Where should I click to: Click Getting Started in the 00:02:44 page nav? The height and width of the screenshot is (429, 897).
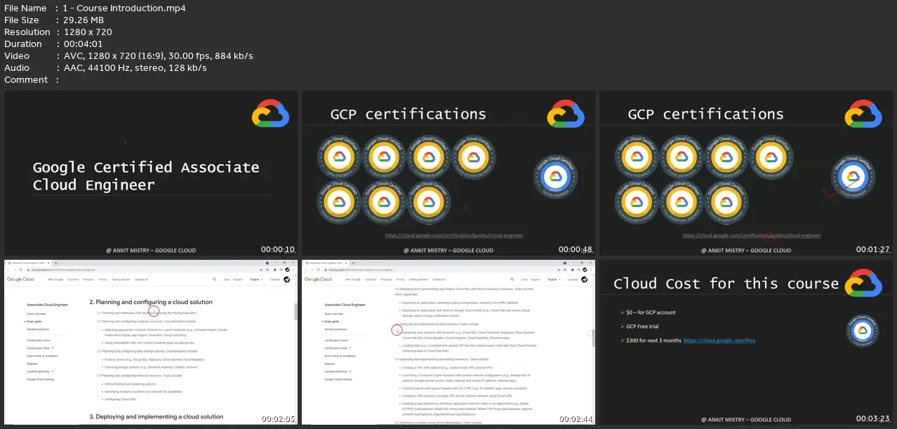[x=418, y=279]
